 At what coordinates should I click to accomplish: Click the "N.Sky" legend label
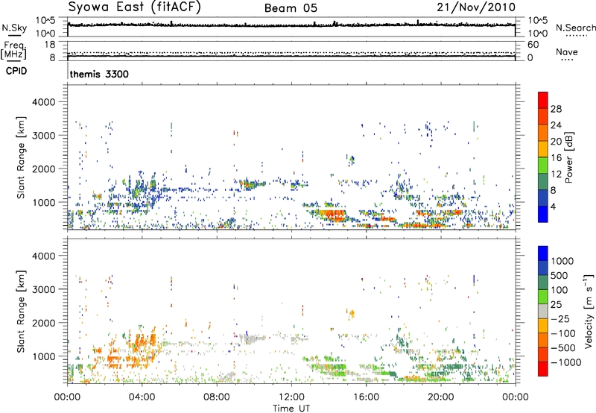tap(14, 28)
